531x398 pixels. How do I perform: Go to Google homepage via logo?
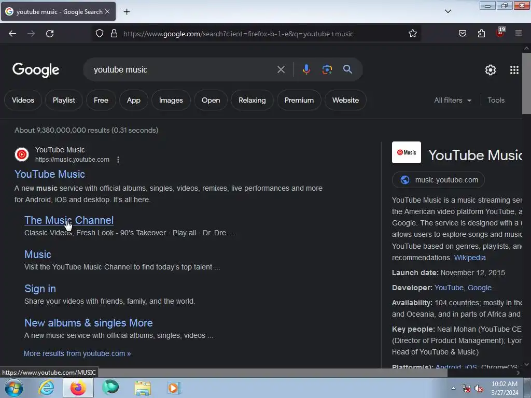(36, 70)
